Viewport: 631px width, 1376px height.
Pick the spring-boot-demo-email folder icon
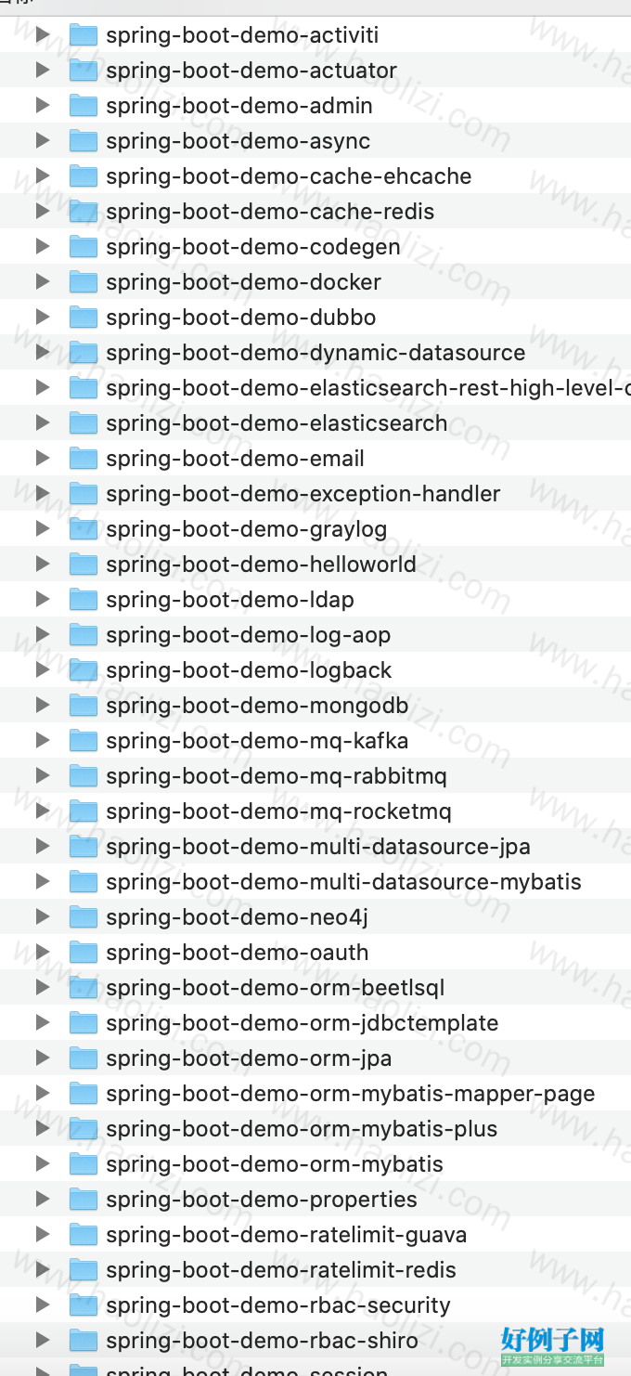pyautogui.click(x=84, y=459)
